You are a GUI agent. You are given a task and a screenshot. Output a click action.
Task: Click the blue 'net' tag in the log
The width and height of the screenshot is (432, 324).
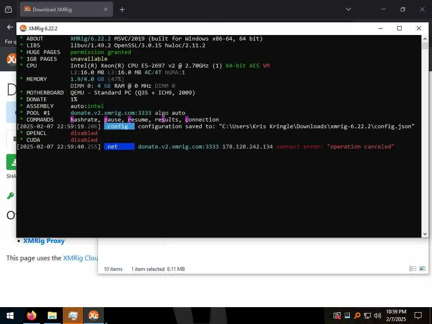tap(119, 146)
